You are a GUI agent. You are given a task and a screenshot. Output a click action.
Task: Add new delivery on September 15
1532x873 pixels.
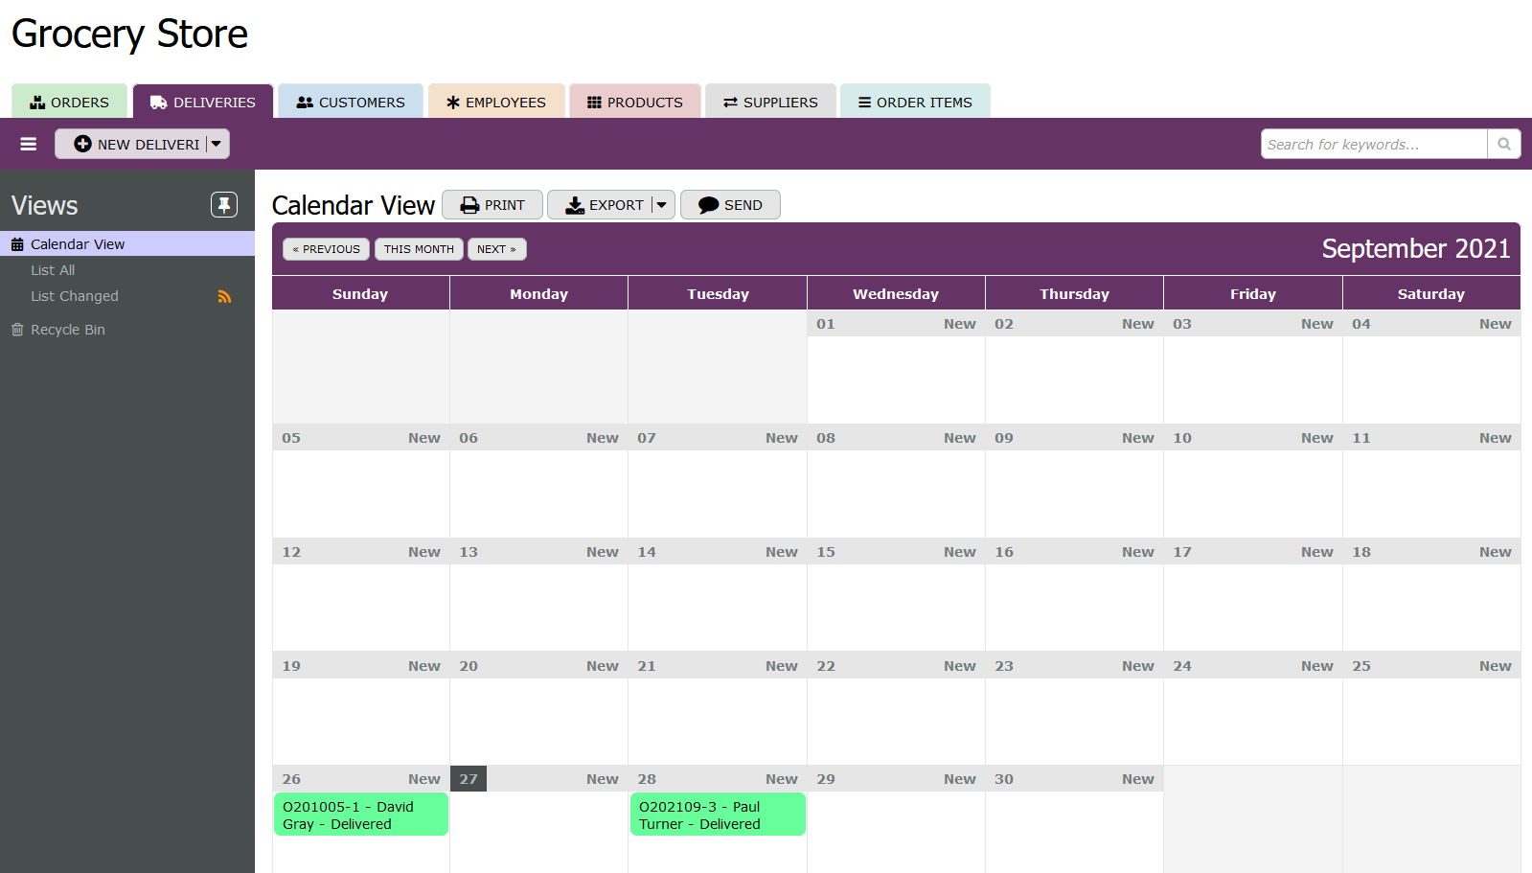coord(959,552)
